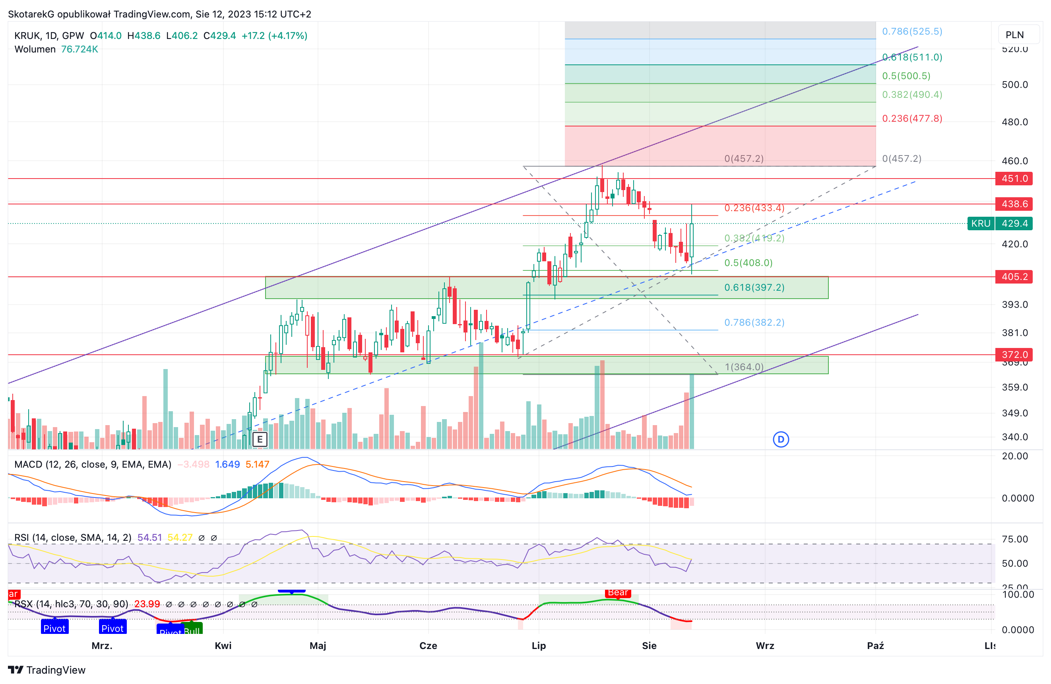The height and width of the screenshot is (684, 1051).
Task: Click the KRUK, 1D, GPW symbol title
Action: 49,35
